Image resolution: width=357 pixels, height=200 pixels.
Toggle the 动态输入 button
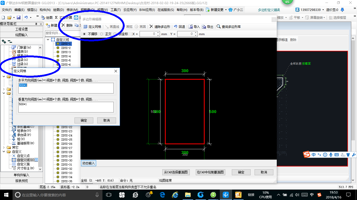pos(89,163)
